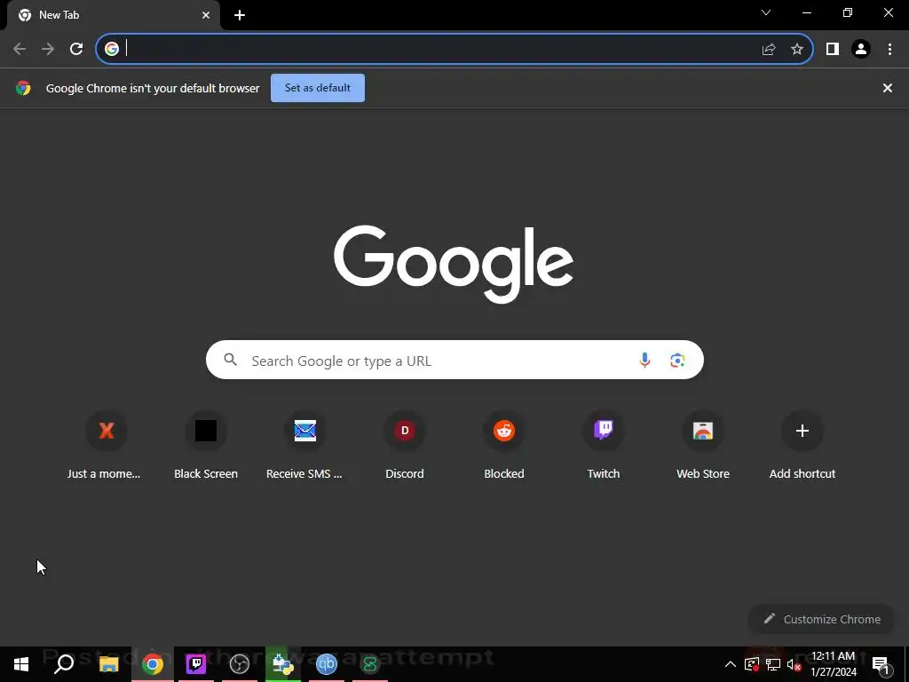909x682 pixels.
Task: Open the Chrome profile avatar
Action: pos(861,49)
